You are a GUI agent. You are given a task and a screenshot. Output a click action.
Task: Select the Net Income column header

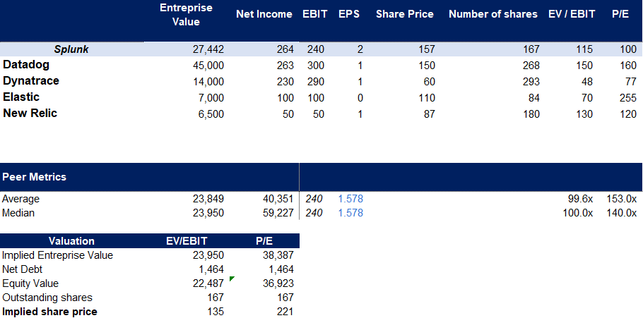tap(264, 14)
